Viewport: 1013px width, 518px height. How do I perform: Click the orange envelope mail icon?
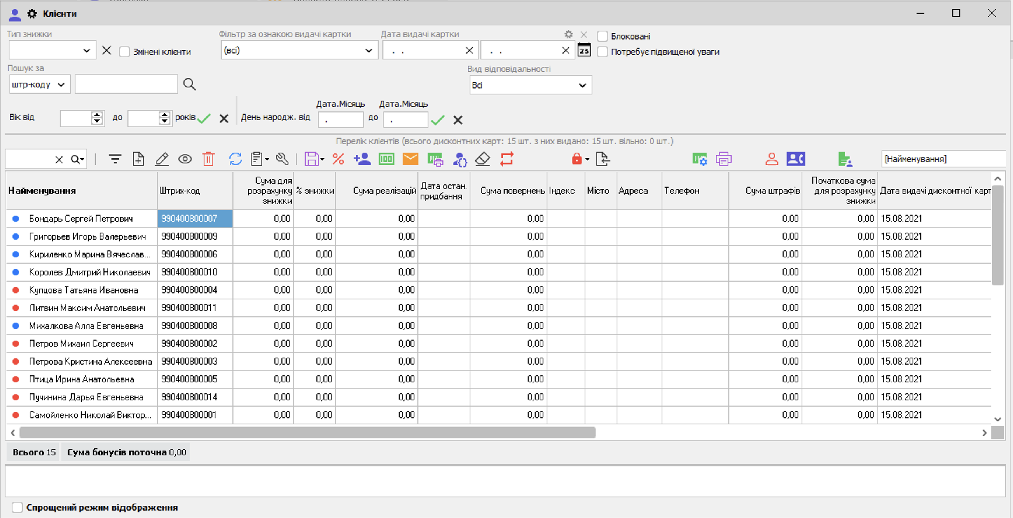pos(410,159)
